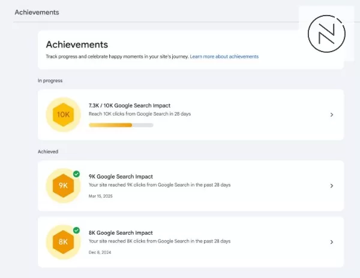Click the circular N logo icon
Image resolution: width=360 pixels, height=278 pixels.
pos(327,34)
